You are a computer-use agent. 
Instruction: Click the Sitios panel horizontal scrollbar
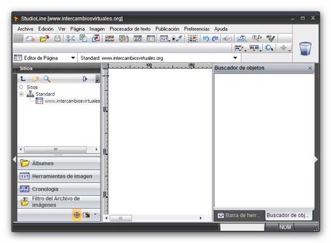(x=59, y=149)
